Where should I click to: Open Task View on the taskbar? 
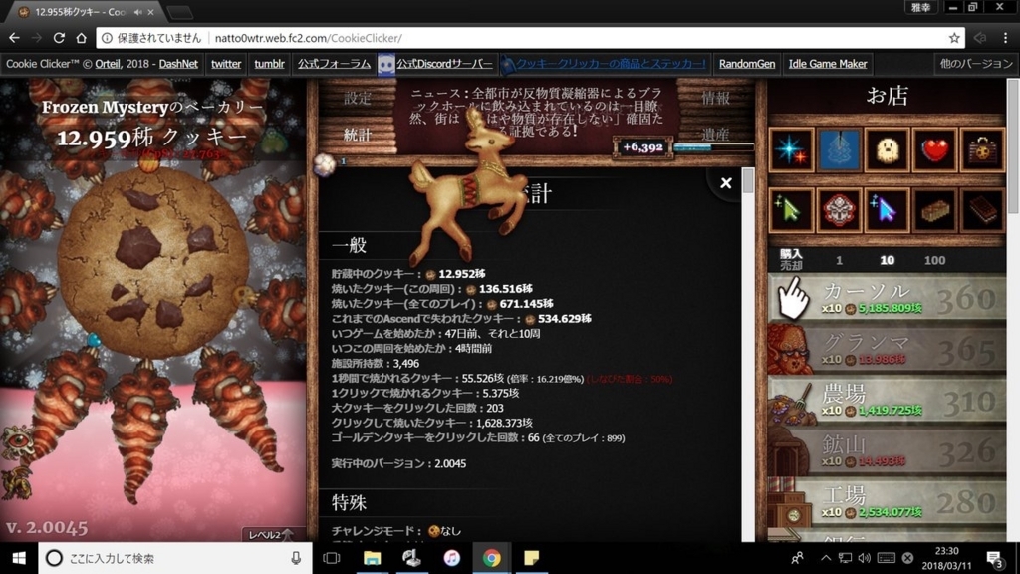pos(331,558)
